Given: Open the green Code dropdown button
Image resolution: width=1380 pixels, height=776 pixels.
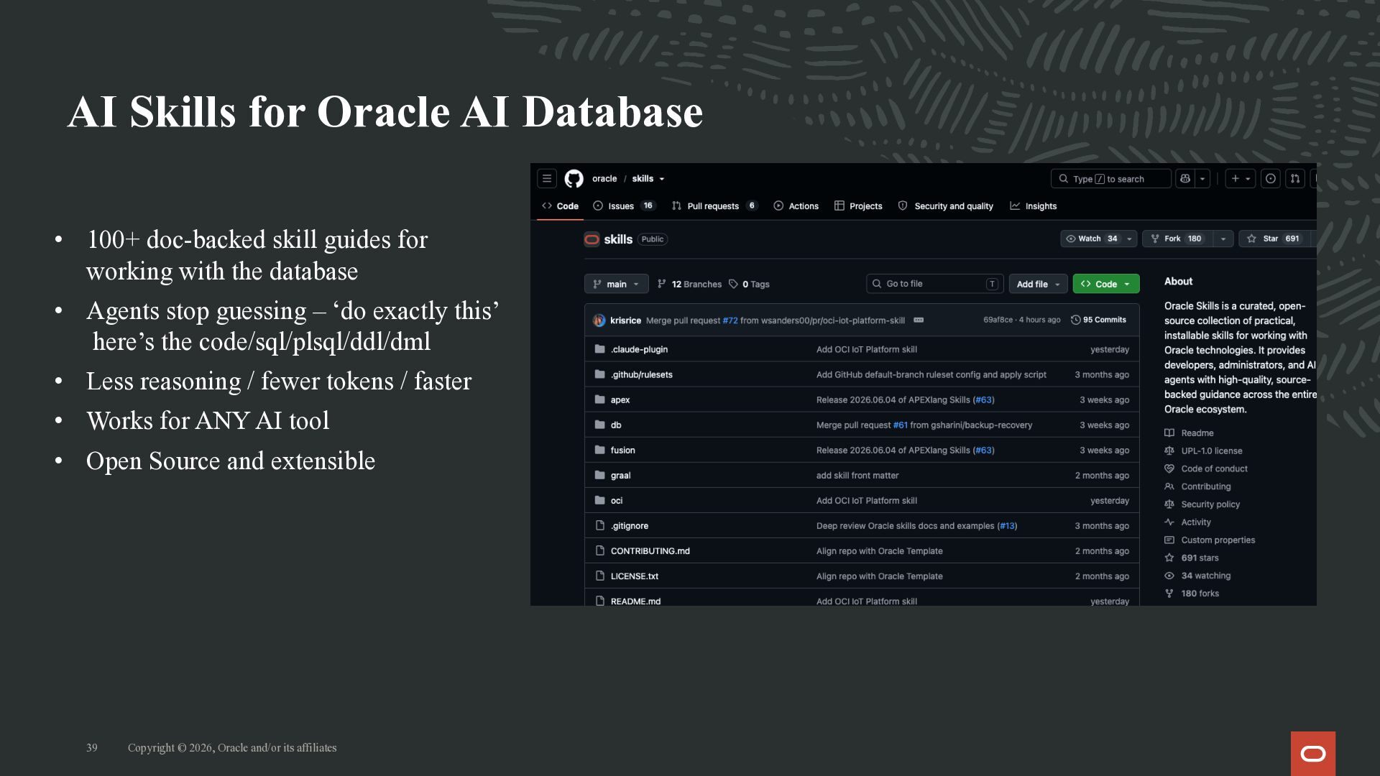Looking at the screenshot, I should [1106, 284].
